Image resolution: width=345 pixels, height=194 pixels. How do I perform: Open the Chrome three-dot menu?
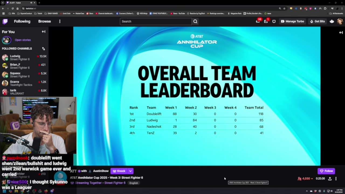tap(342, 8)
